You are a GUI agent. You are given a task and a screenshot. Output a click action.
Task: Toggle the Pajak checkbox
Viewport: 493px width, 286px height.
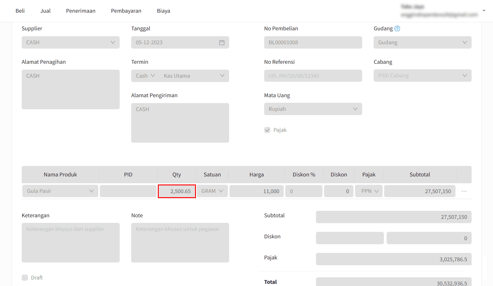tap(267, 130)
